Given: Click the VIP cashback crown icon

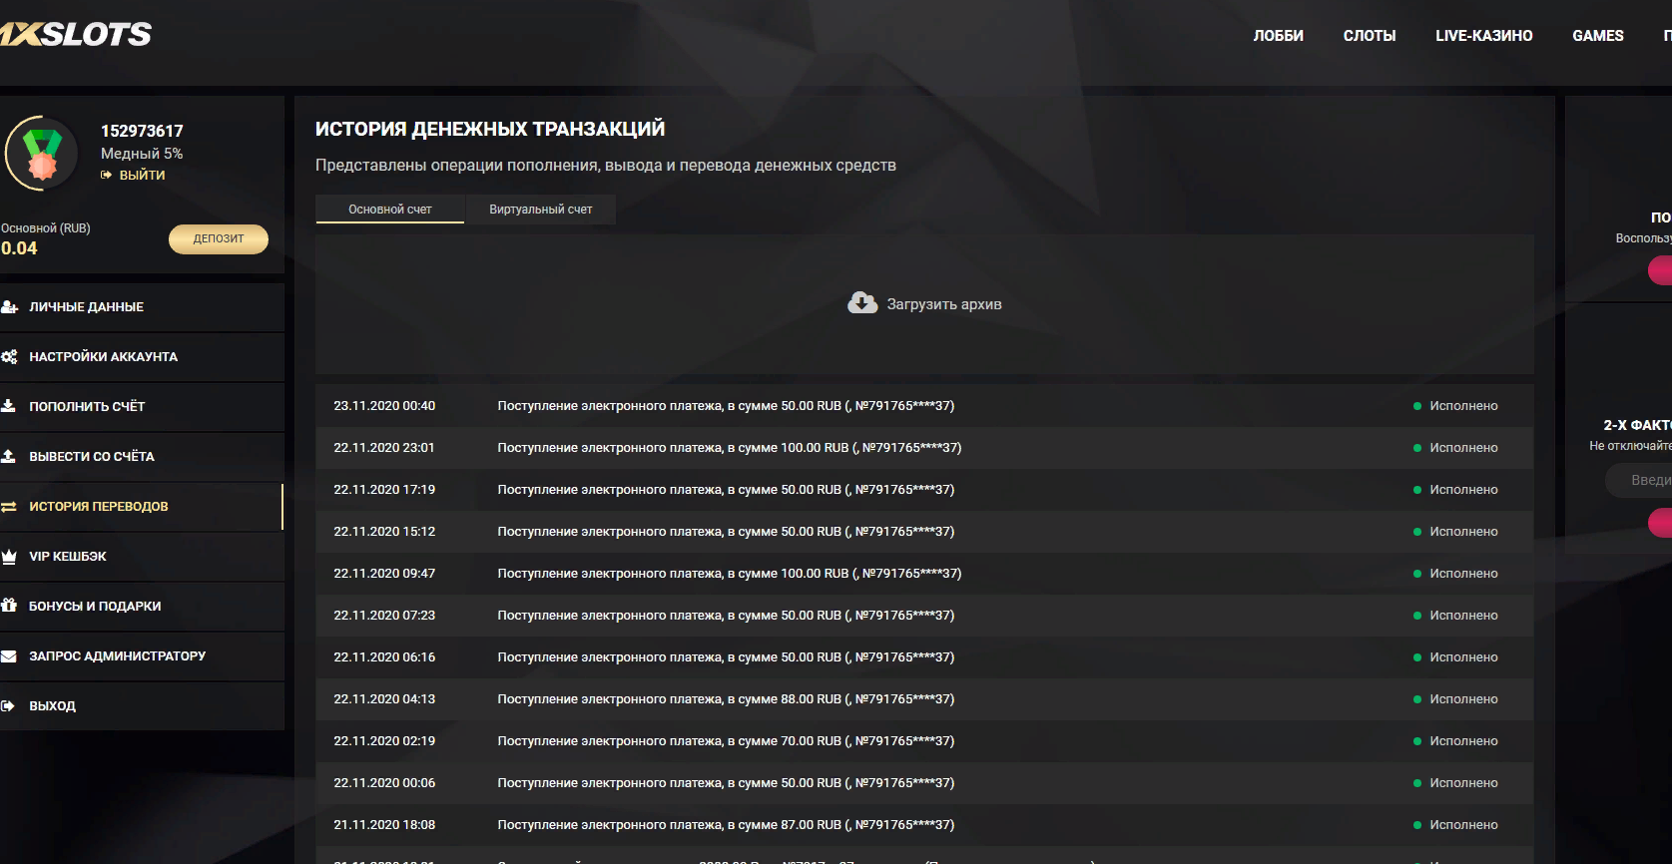Looking at the screenshot, I should [10, 557].
